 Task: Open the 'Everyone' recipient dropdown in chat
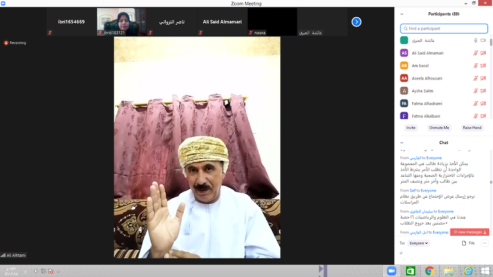[419, 243]
